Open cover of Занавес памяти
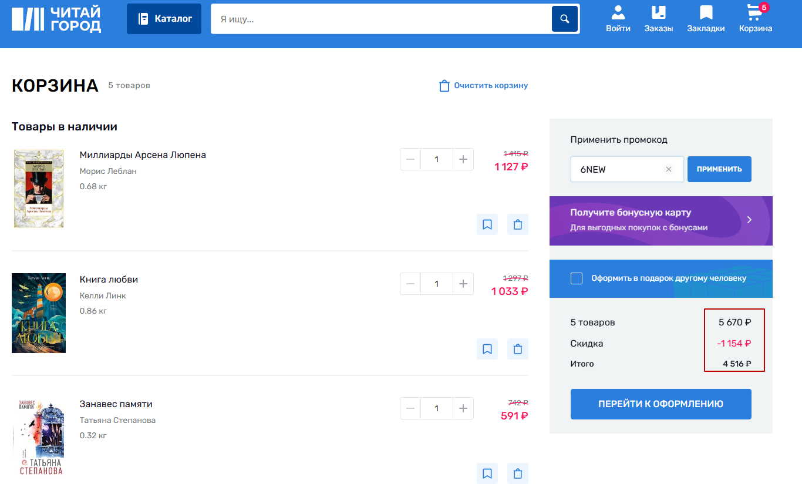Viewport: 802px width, 487px height. pos(39,438)
